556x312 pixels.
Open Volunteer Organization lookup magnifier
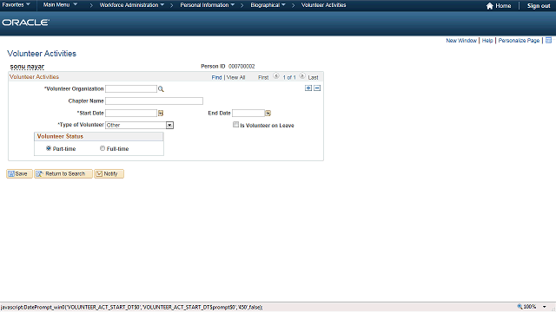point(161,89)
